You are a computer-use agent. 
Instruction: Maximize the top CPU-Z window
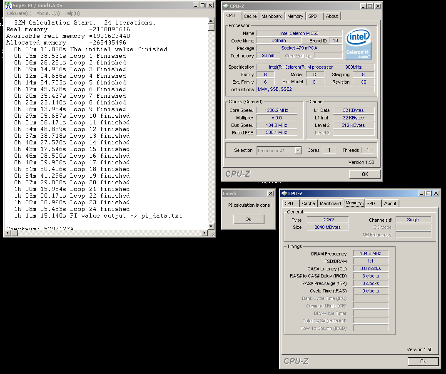[370, 6]
